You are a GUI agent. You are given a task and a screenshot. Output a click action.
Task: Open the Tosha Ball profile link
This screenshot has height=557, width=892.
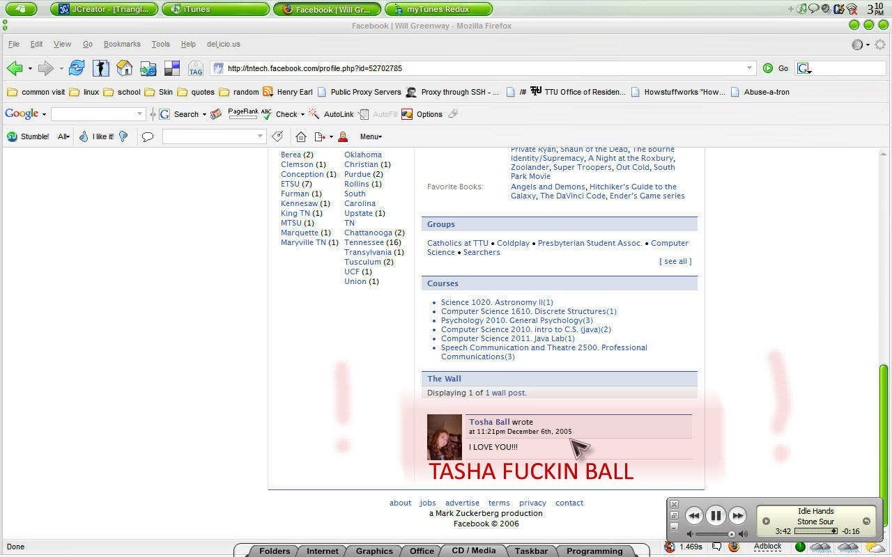(x=489, y=422)
